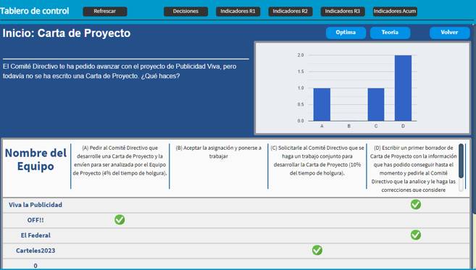Click the option header scrollbar beside column D
Viewport: 476px width, 270px height.
click(461, 167)
